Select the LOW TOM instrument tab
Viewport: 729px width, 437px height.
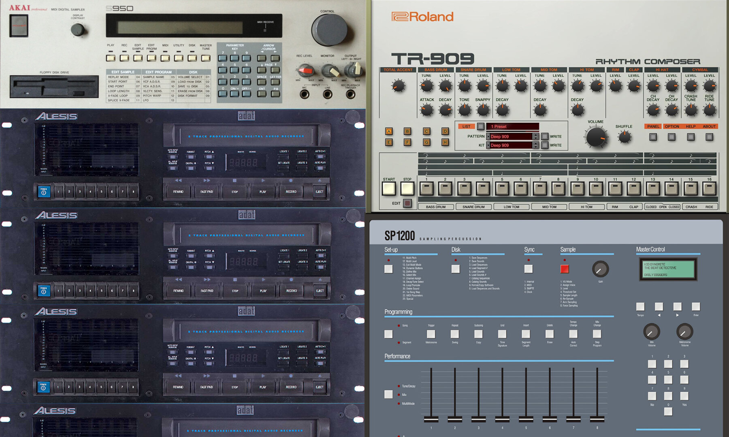(512, 207)
